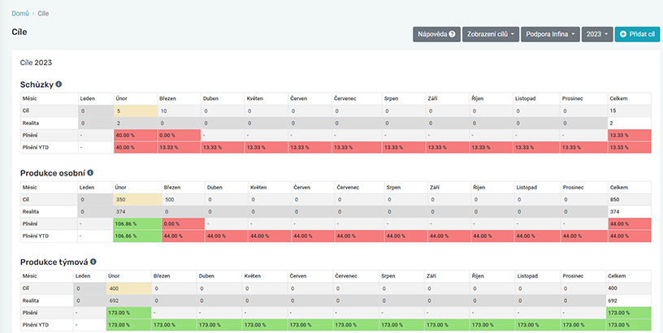This screenshot has width=663, height=333.
Task: Click the Cíle breadcrumb item
Action: pyautogui.click(x=43, y=14)
